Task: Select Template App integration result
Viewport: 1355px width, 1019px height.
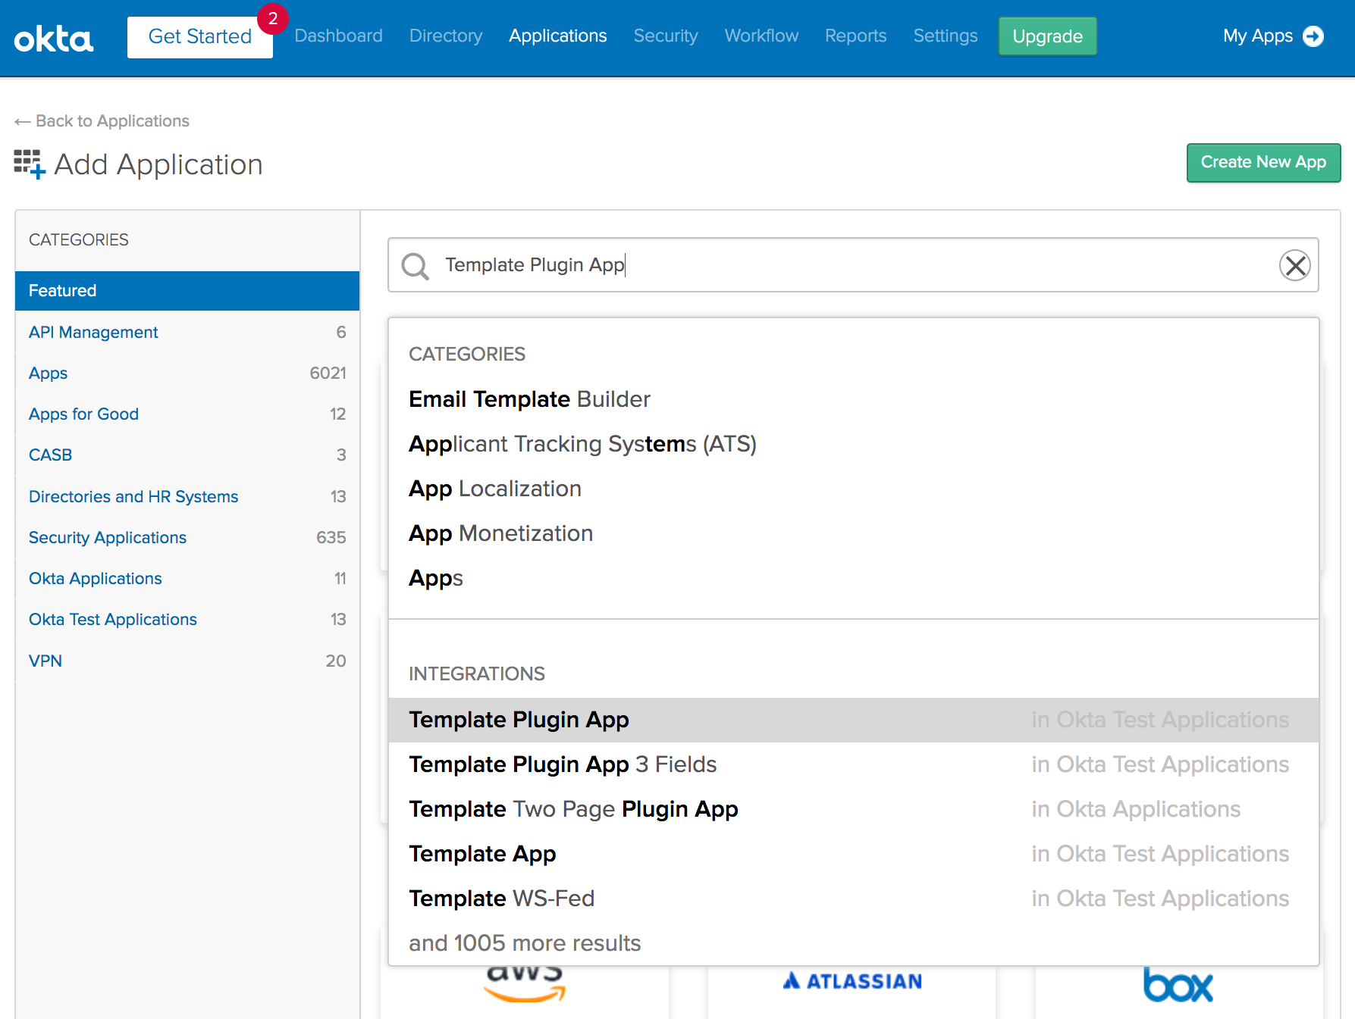Action: [x=854, y=854]
